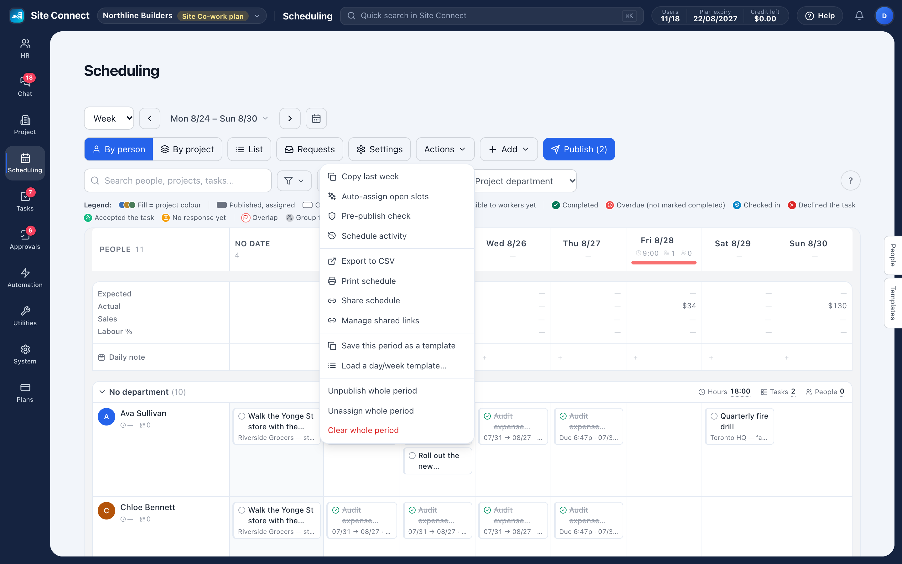Screen dimensions: 902x564
Task: Mark Quarterly fire drill task complete
Action: pos(714,416)
